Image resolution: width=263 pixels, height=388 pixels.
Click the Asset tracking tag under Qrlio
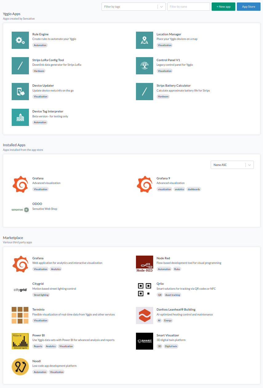click(173, 295)
